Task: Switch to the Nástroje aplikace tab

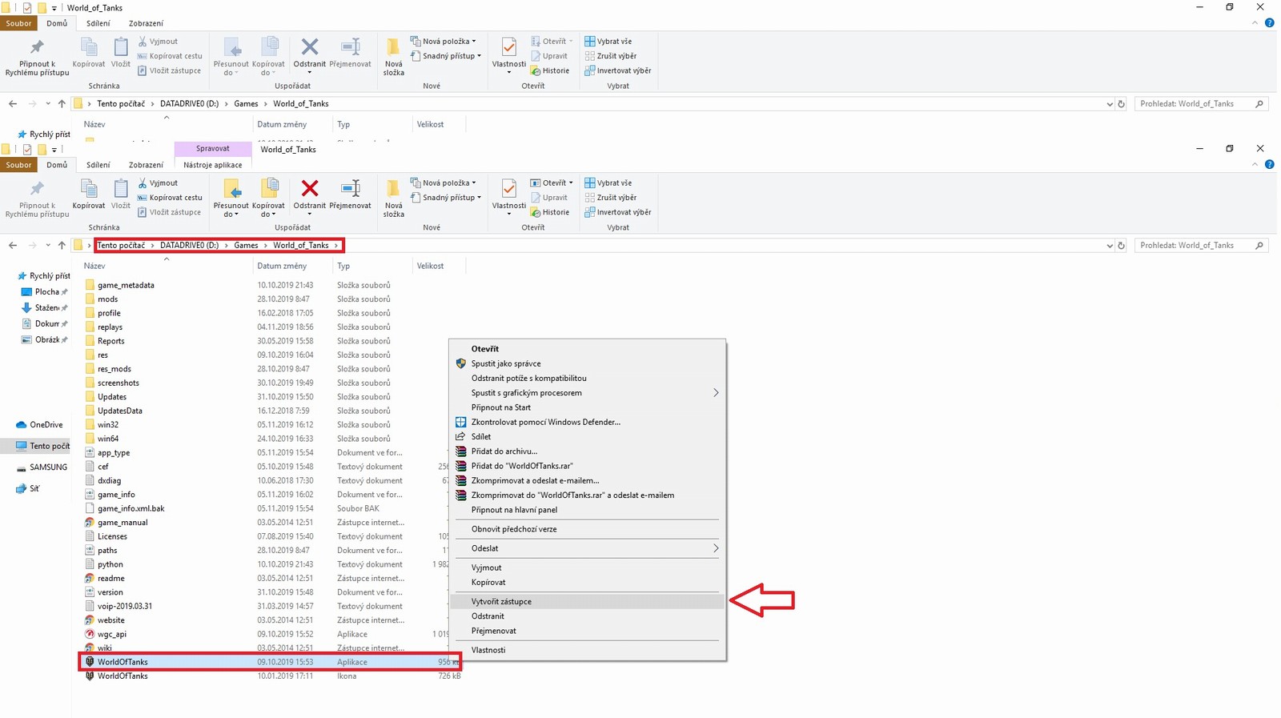Action: point(212,165)
